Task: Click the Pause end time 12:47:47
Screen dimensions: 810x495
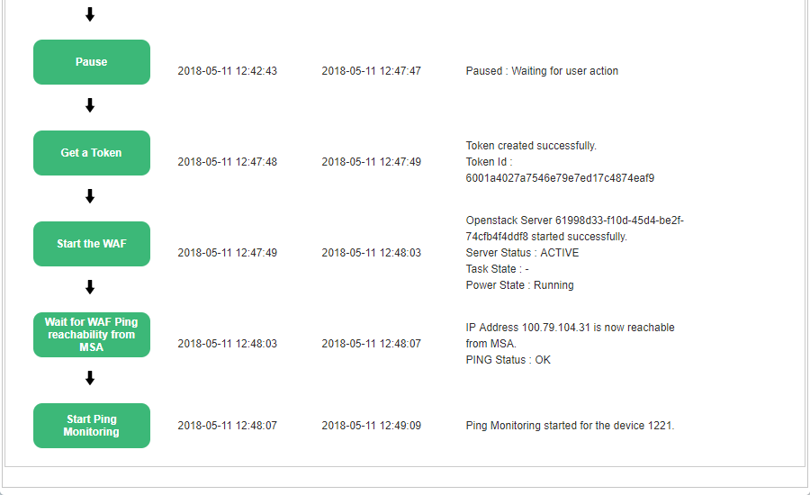Action: click(372, 71)
